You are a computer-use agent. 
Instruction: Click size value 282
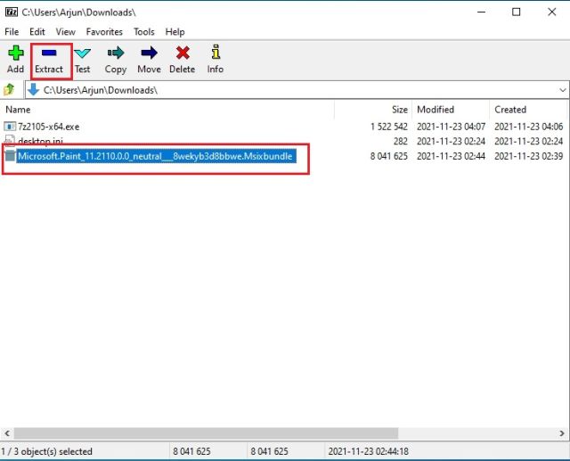pos(400,141)
